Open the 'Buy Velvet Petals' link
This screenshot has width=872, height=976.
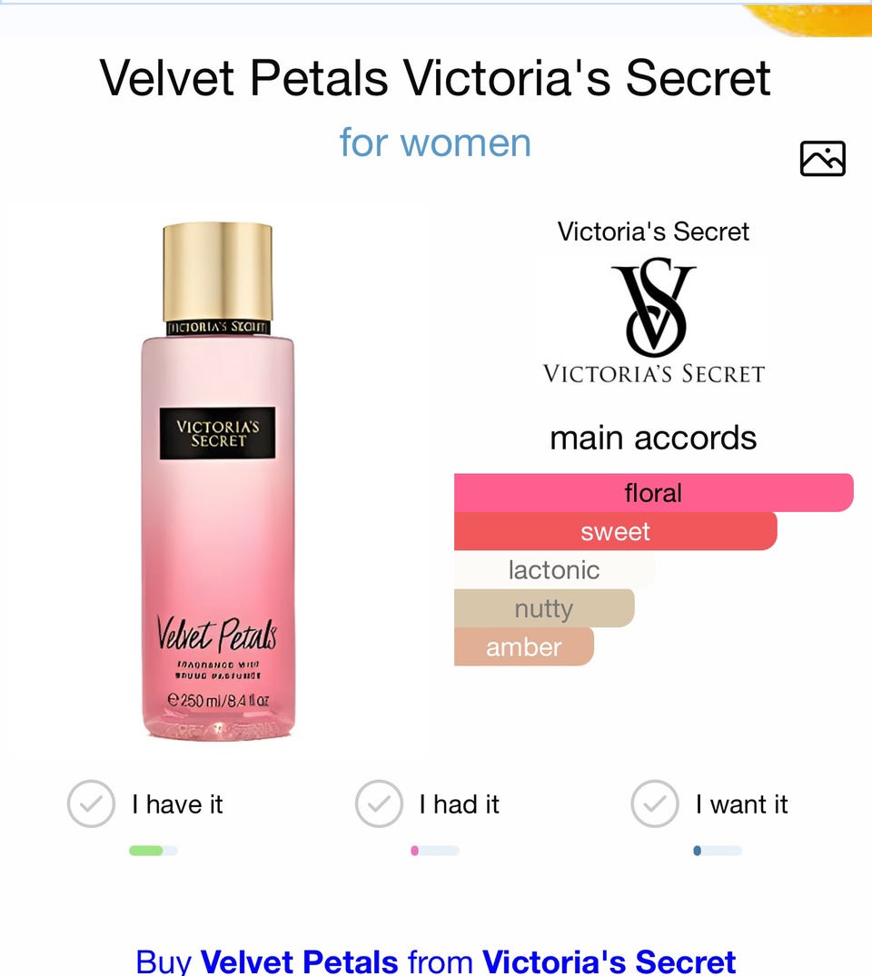point(435,961)
